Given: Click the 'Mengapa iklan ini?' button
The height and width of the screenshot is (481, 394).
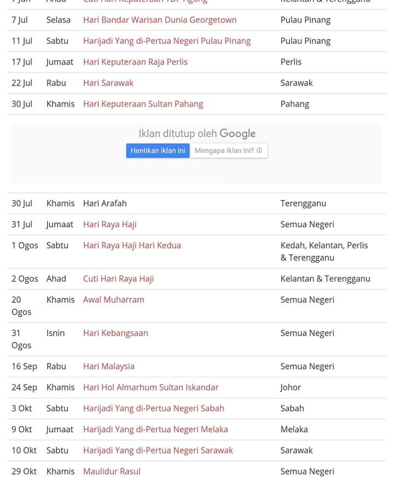Looking at the screenshot, I should click(x=224, y=151).
